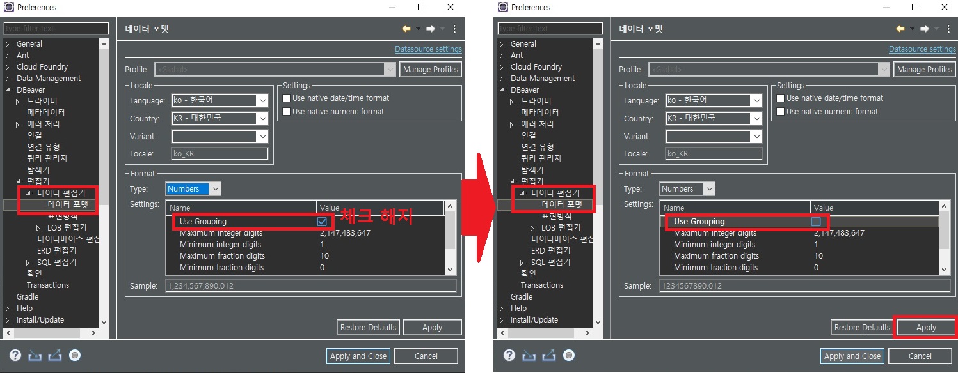Open Variant dropdown in left window
Screen dimensions: 958x373
[262, 137]
